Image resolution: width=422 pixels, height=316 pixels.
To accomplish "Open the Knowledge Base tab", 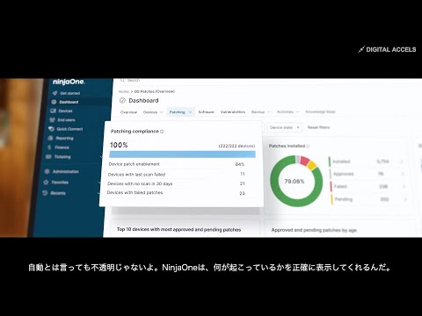I will point(320,111).
